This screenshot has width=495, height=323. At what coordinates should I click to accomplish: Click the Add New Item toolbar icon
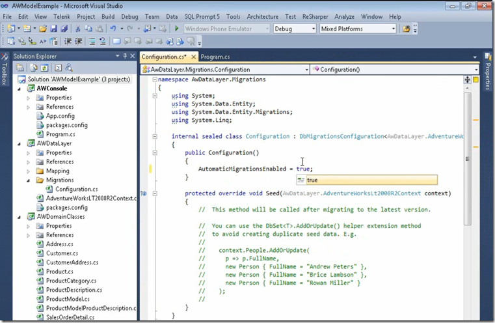pos(27,29)
